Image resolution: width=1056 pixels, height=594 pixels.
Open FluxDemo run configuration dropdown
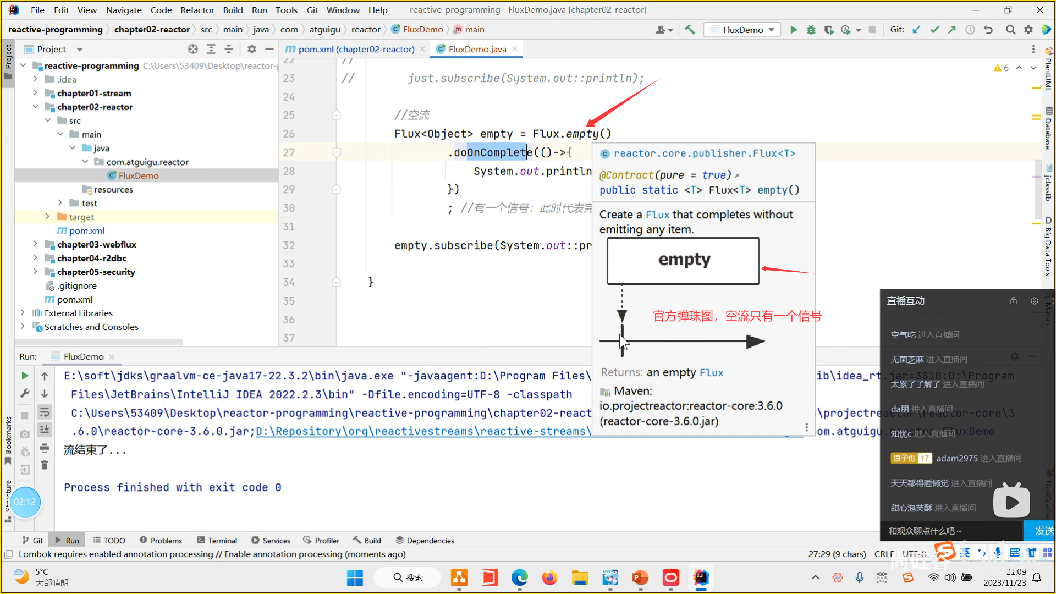[743, 30]
